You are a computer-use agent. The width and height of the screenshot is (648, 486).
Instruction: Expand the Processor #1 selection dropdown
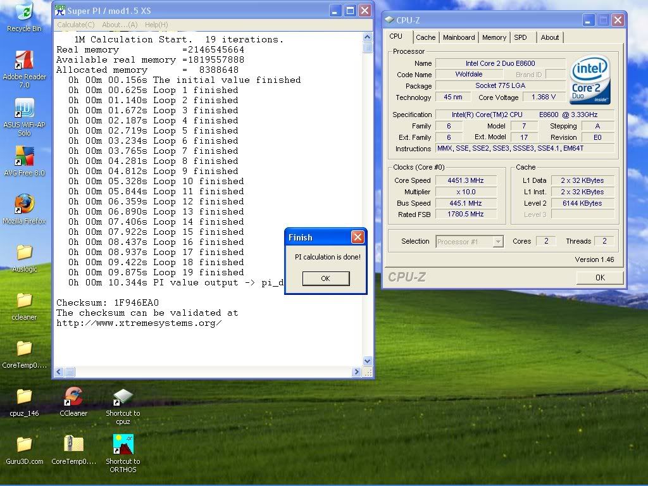pyautogui.click(x=499, y=241)
